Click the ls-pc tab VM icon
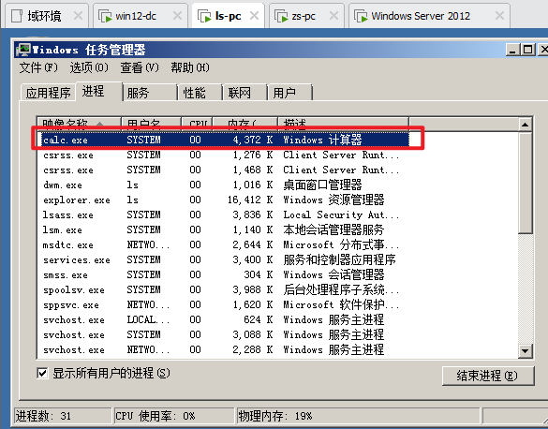The height and width of the screenshot is (429, 548). 204,16
